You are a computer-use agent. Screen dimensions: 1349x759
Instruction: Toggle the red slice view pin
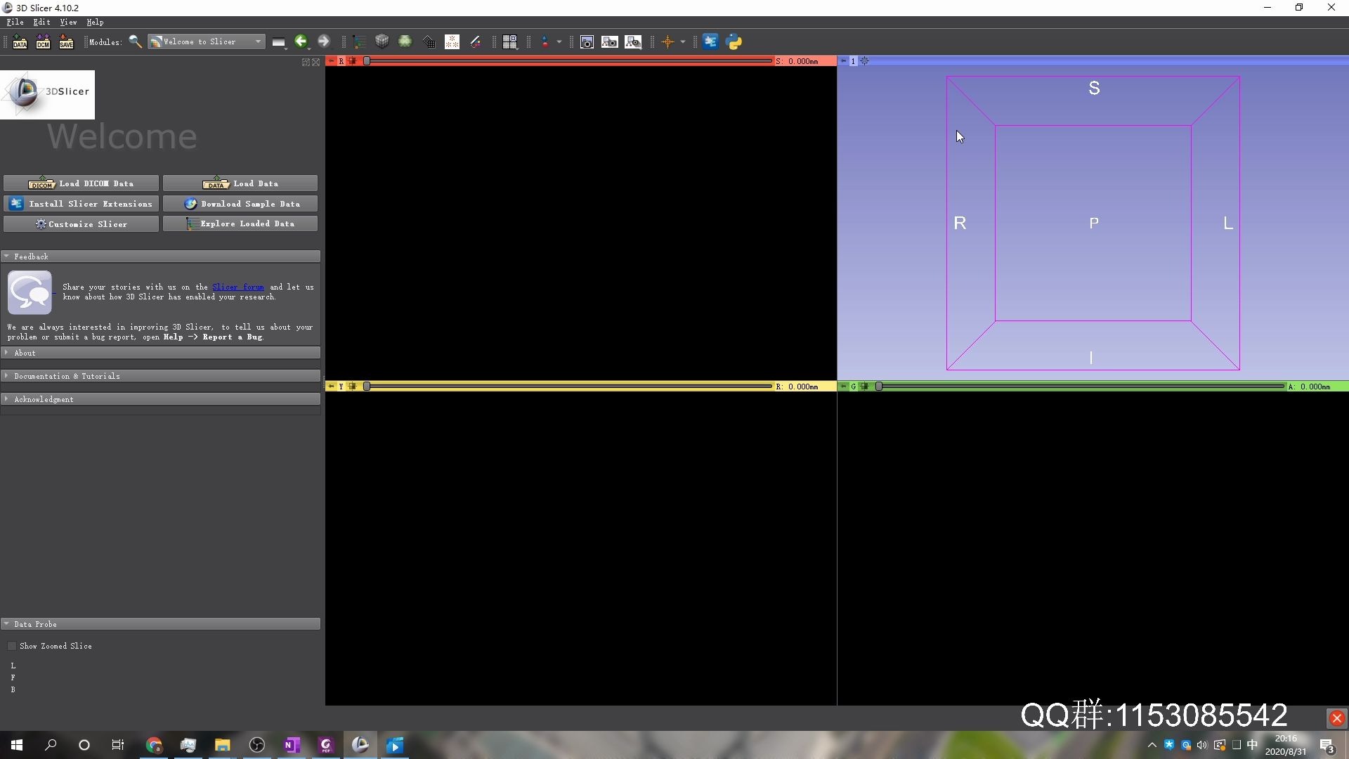tap(332, 61)
